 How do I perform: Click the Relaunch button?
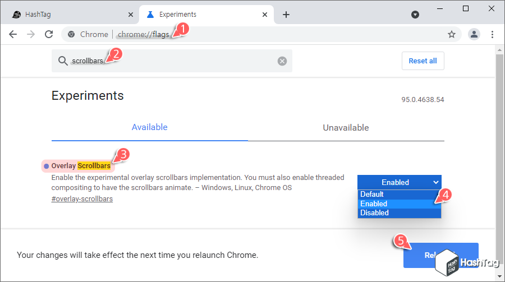(440, 255)
